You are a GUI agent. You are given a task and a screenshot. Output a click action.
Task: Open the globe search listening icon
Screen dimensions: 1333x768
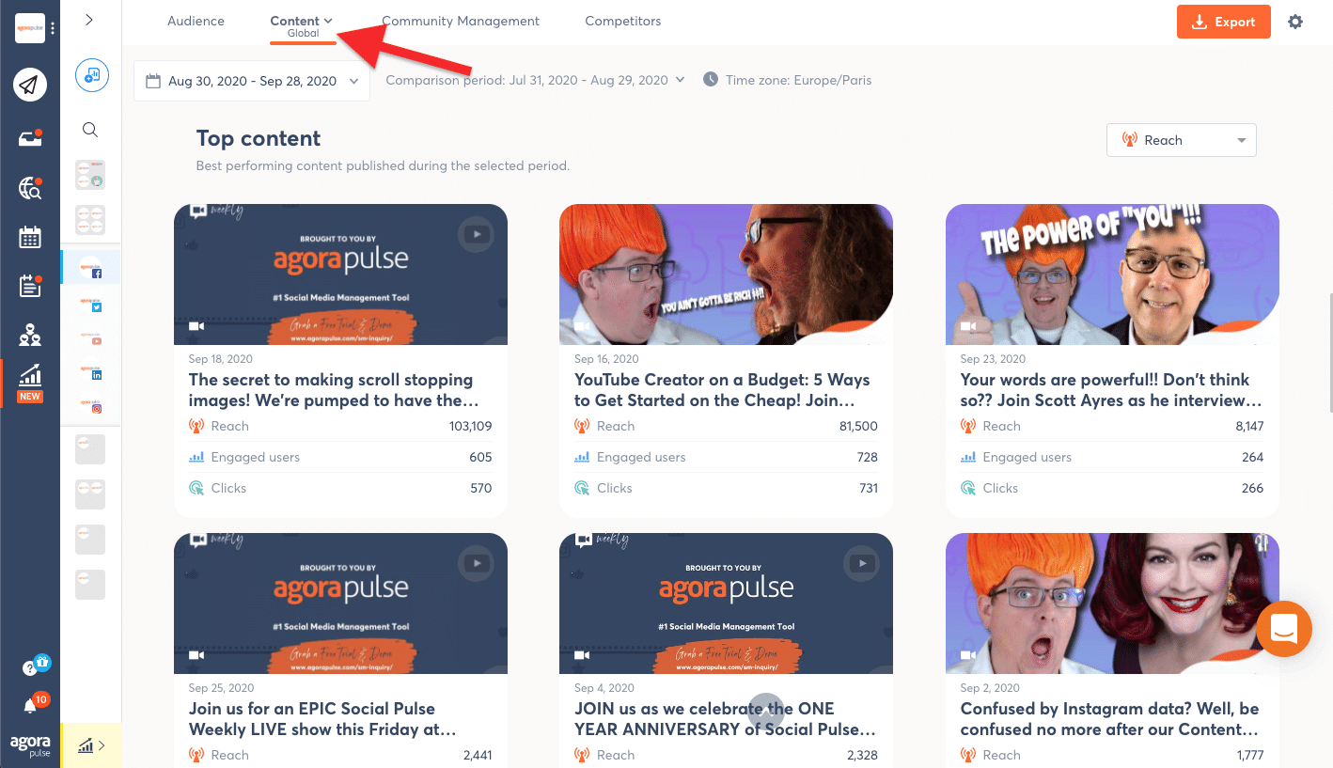tap(30, 188)
